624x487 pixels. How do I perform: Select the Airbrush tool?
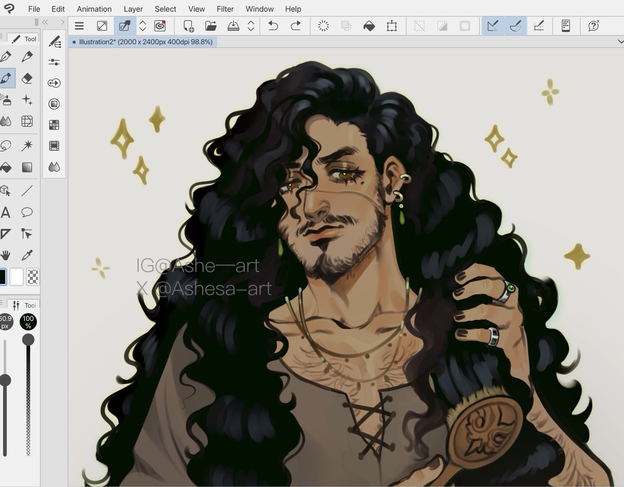5,100
